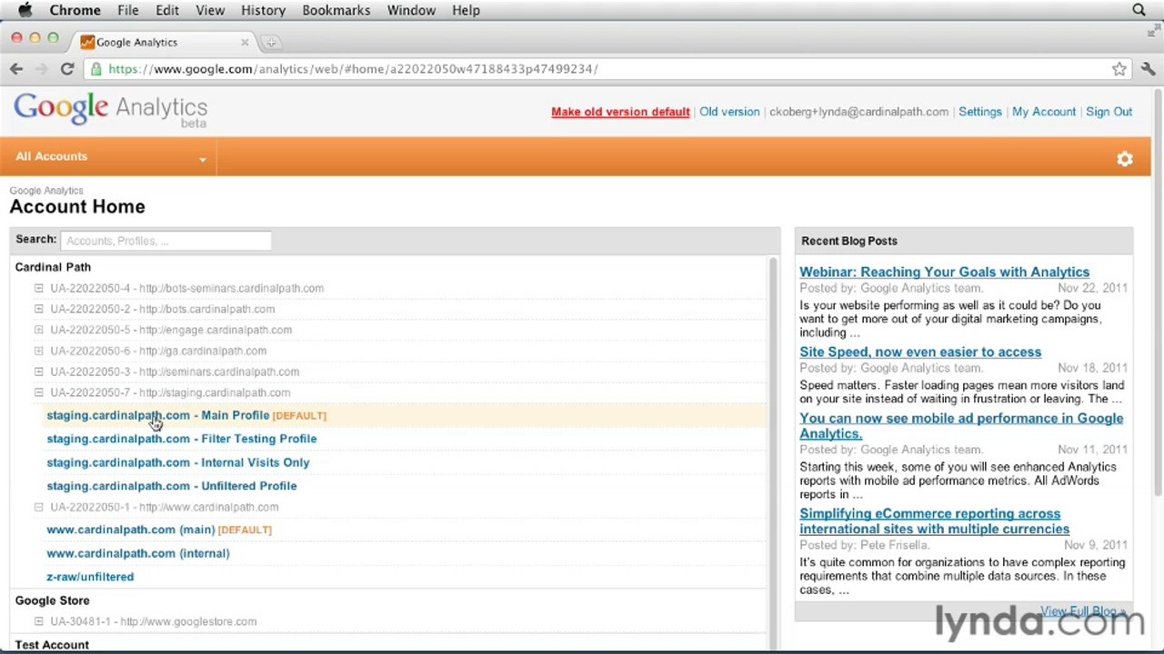This screenshot has height=654, width=1164.
Task: Expand UA-22022050-3 seminars.cardinalpath.com property
Action: [39, 372]
